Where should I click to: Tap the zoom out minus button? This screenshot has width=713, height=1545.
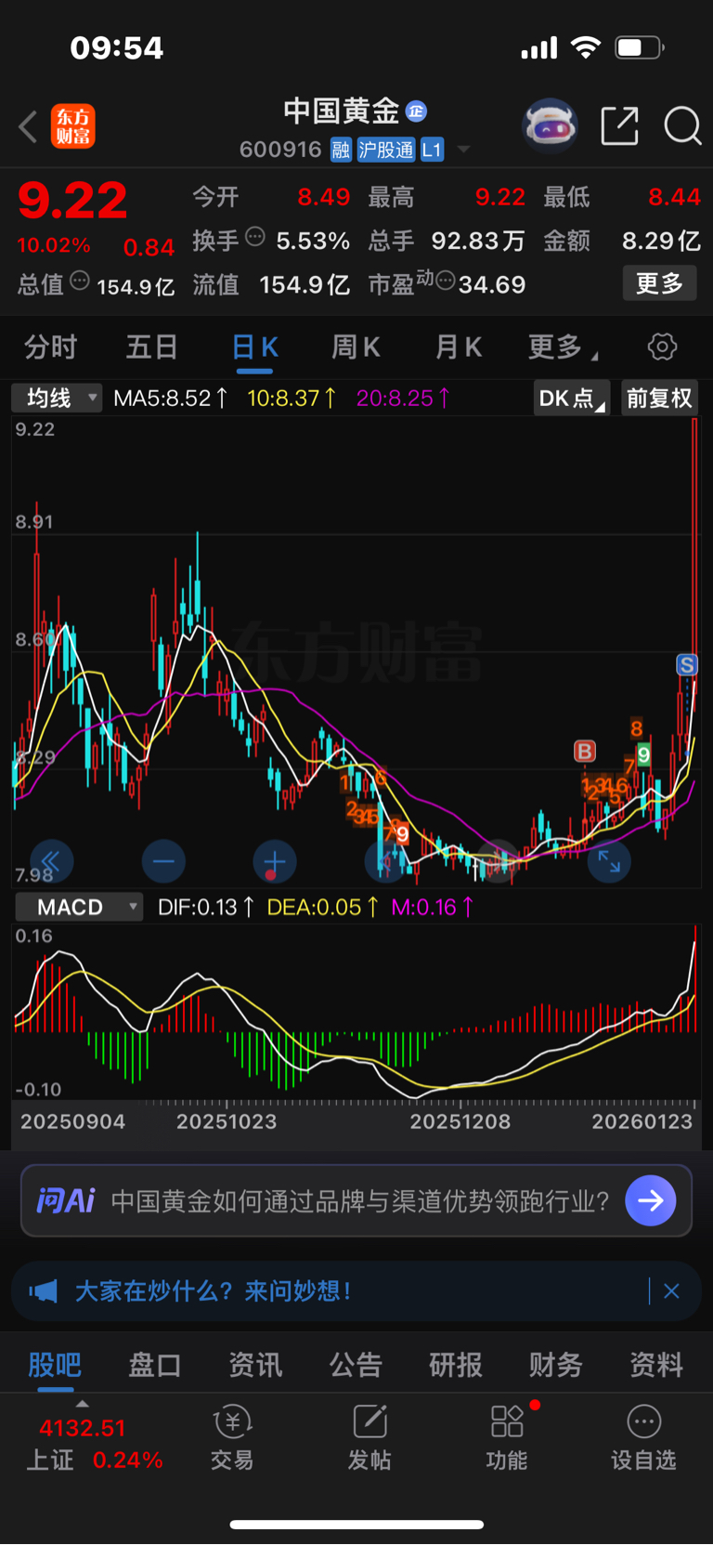coord(163,861)
